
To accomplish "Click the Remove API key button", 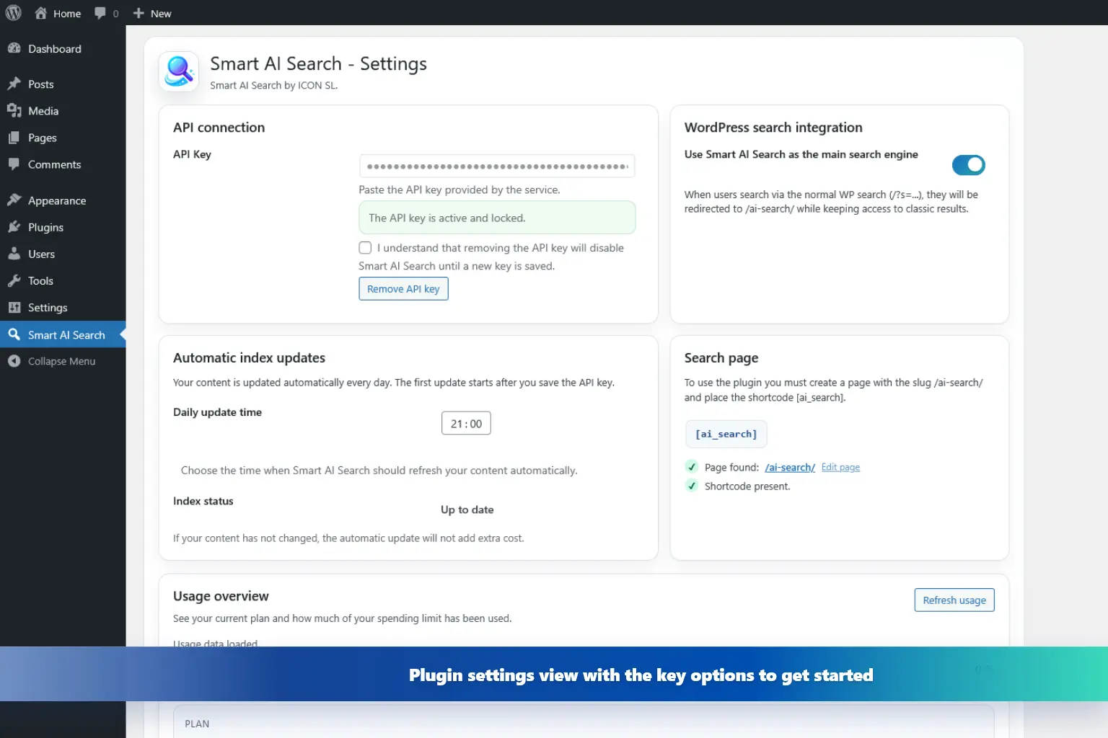I will pyautogui.click(x=403, y=289).
